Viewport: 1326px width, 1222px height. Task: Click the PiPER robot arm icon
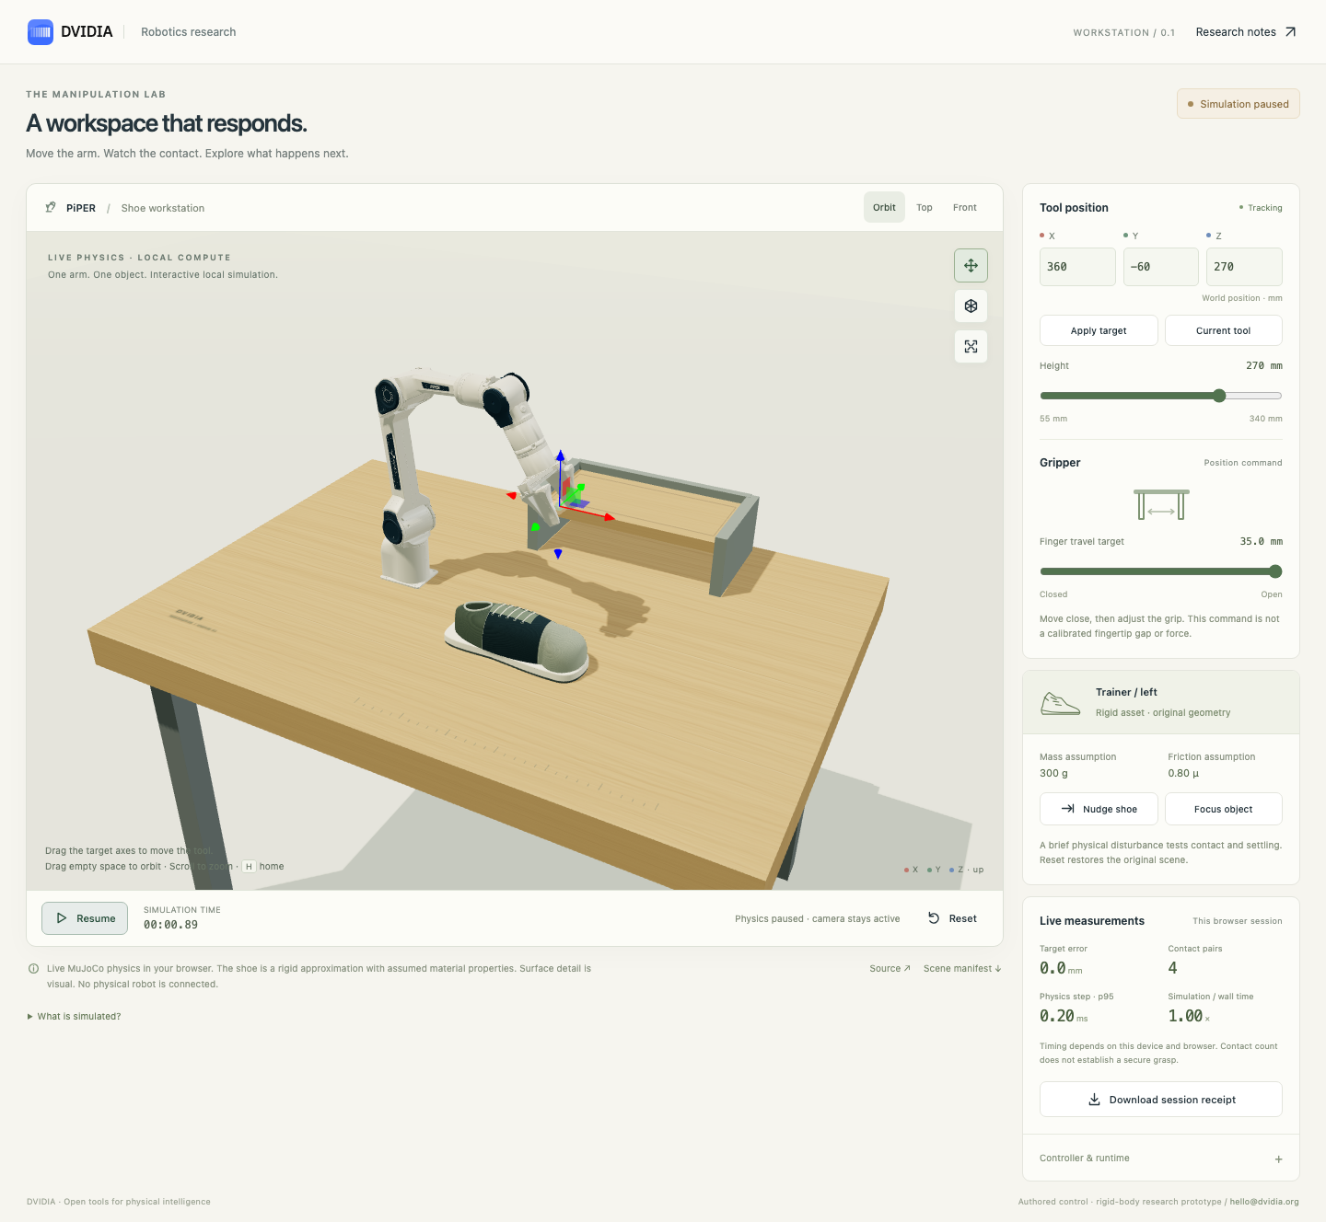[x=51, y=208]
